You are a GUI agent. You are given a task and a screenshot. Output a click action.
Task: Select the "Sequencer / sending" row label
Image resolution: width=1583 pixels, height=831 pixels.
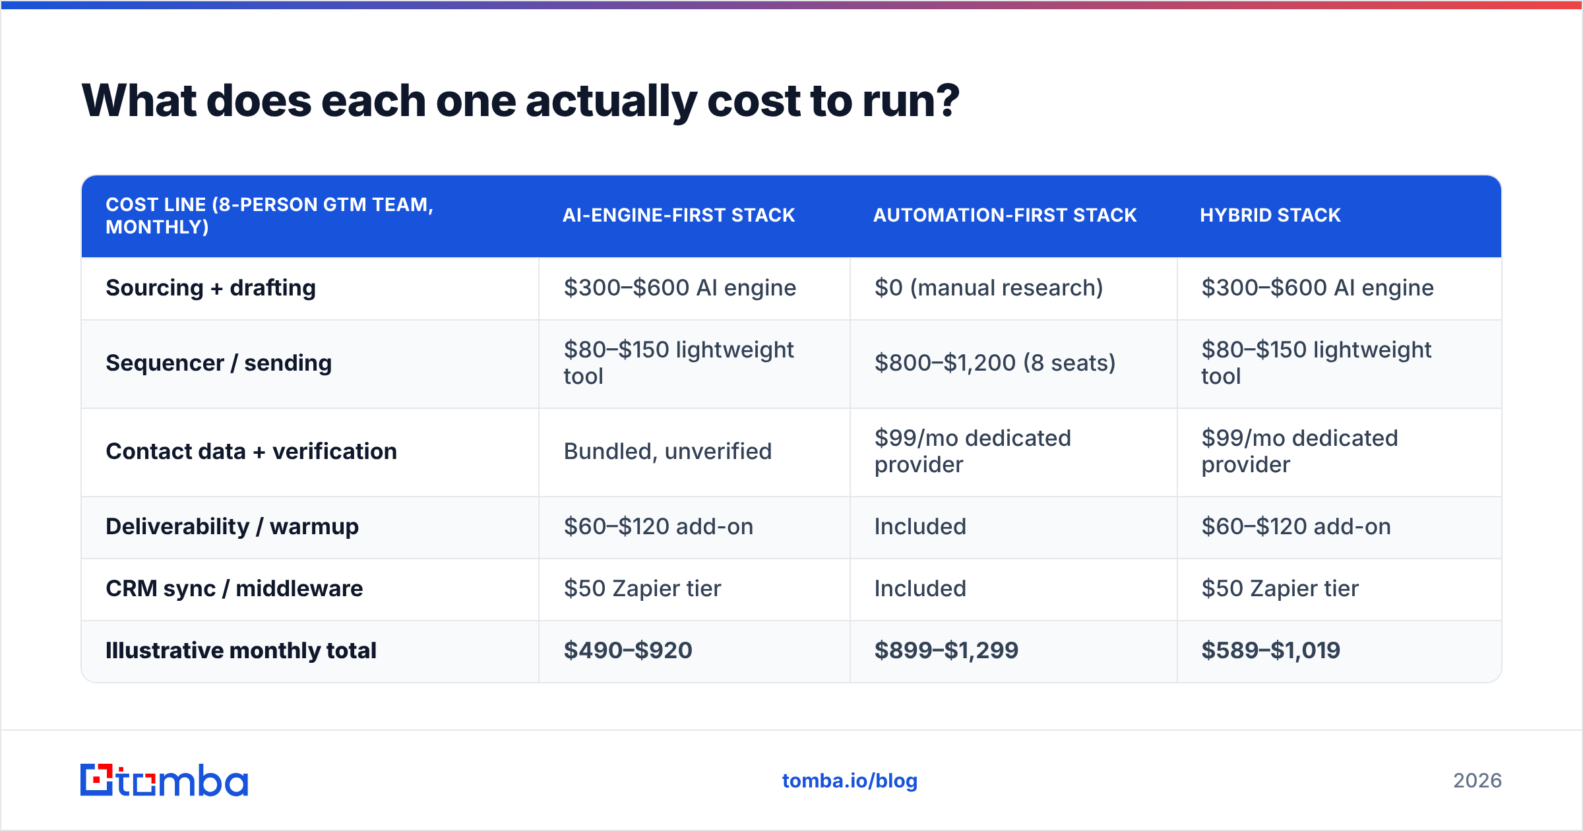coord(219,363)
